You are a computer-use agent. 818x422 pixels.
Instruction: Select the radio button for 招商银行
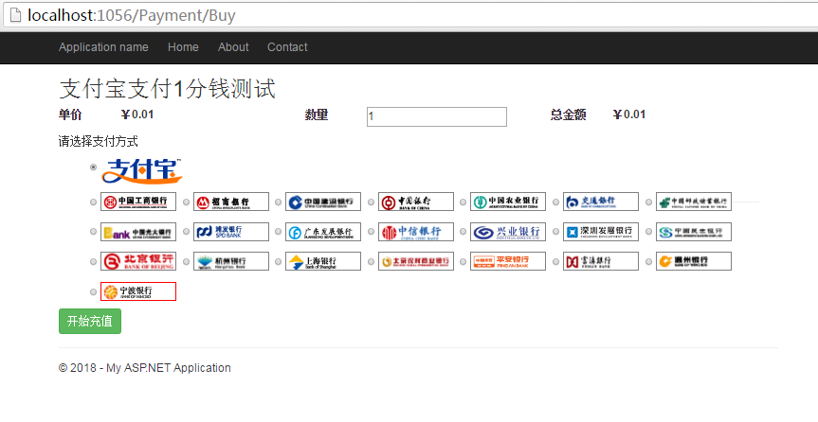[x=186, y=202]
